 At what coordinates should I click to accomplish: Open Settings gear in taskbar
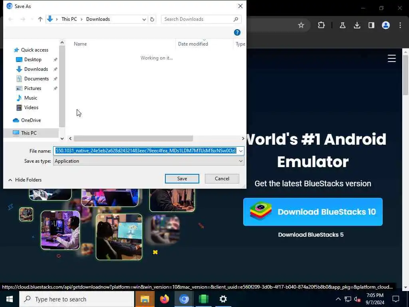pos(223,299)
